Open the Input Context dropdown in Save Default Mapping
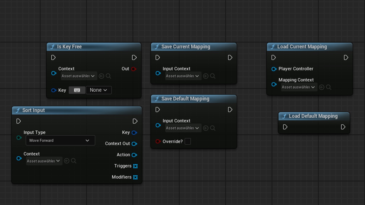Image resolution: width=365 pixels, height=205 pixels. [183, 128]
